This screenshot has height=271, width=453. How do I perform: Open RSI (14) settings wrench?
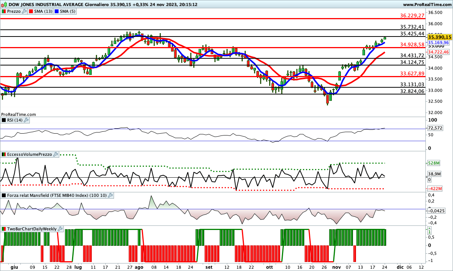pyautogui.click(x=26, y=120)
